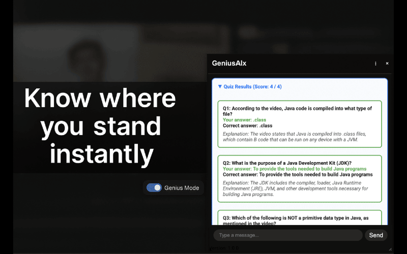
Task: Click the Q1 explanation about .class files
Action: [295, 137]
